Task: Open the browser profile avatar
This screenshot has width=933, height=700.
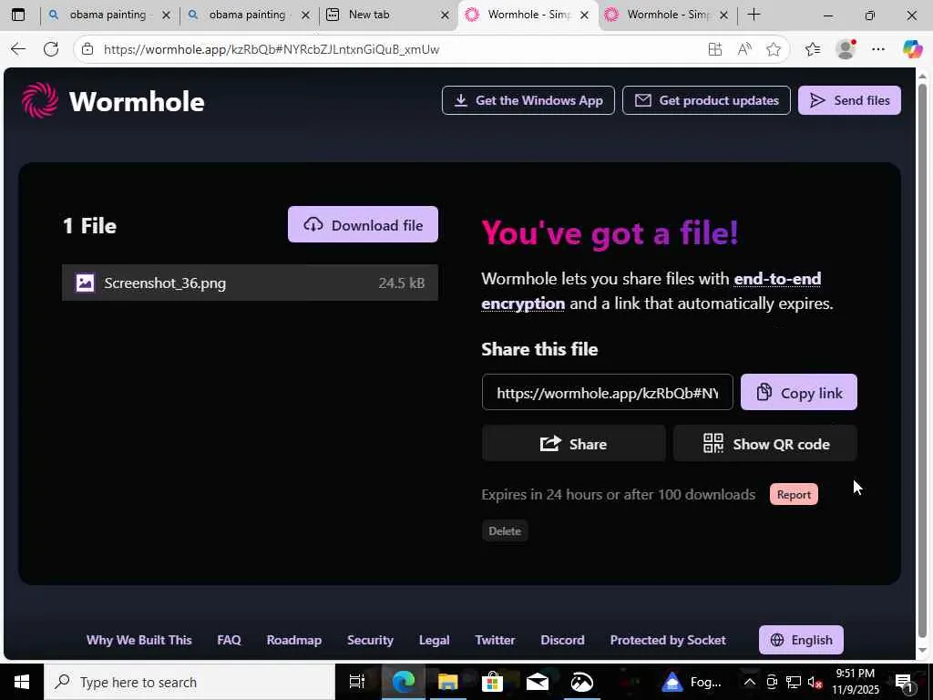Action: coord(846,49)
